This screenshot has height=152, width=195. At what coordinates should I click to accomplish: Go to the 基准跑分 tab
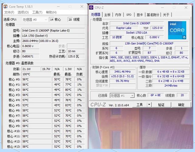[153, 15]
